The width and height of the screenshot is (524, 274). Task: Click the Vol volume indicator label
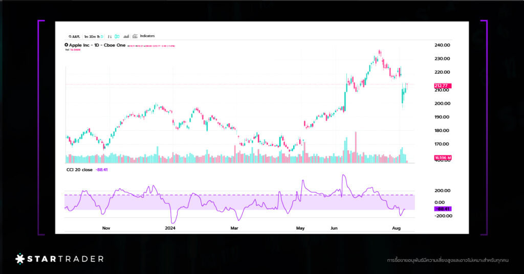pos(67,50)
